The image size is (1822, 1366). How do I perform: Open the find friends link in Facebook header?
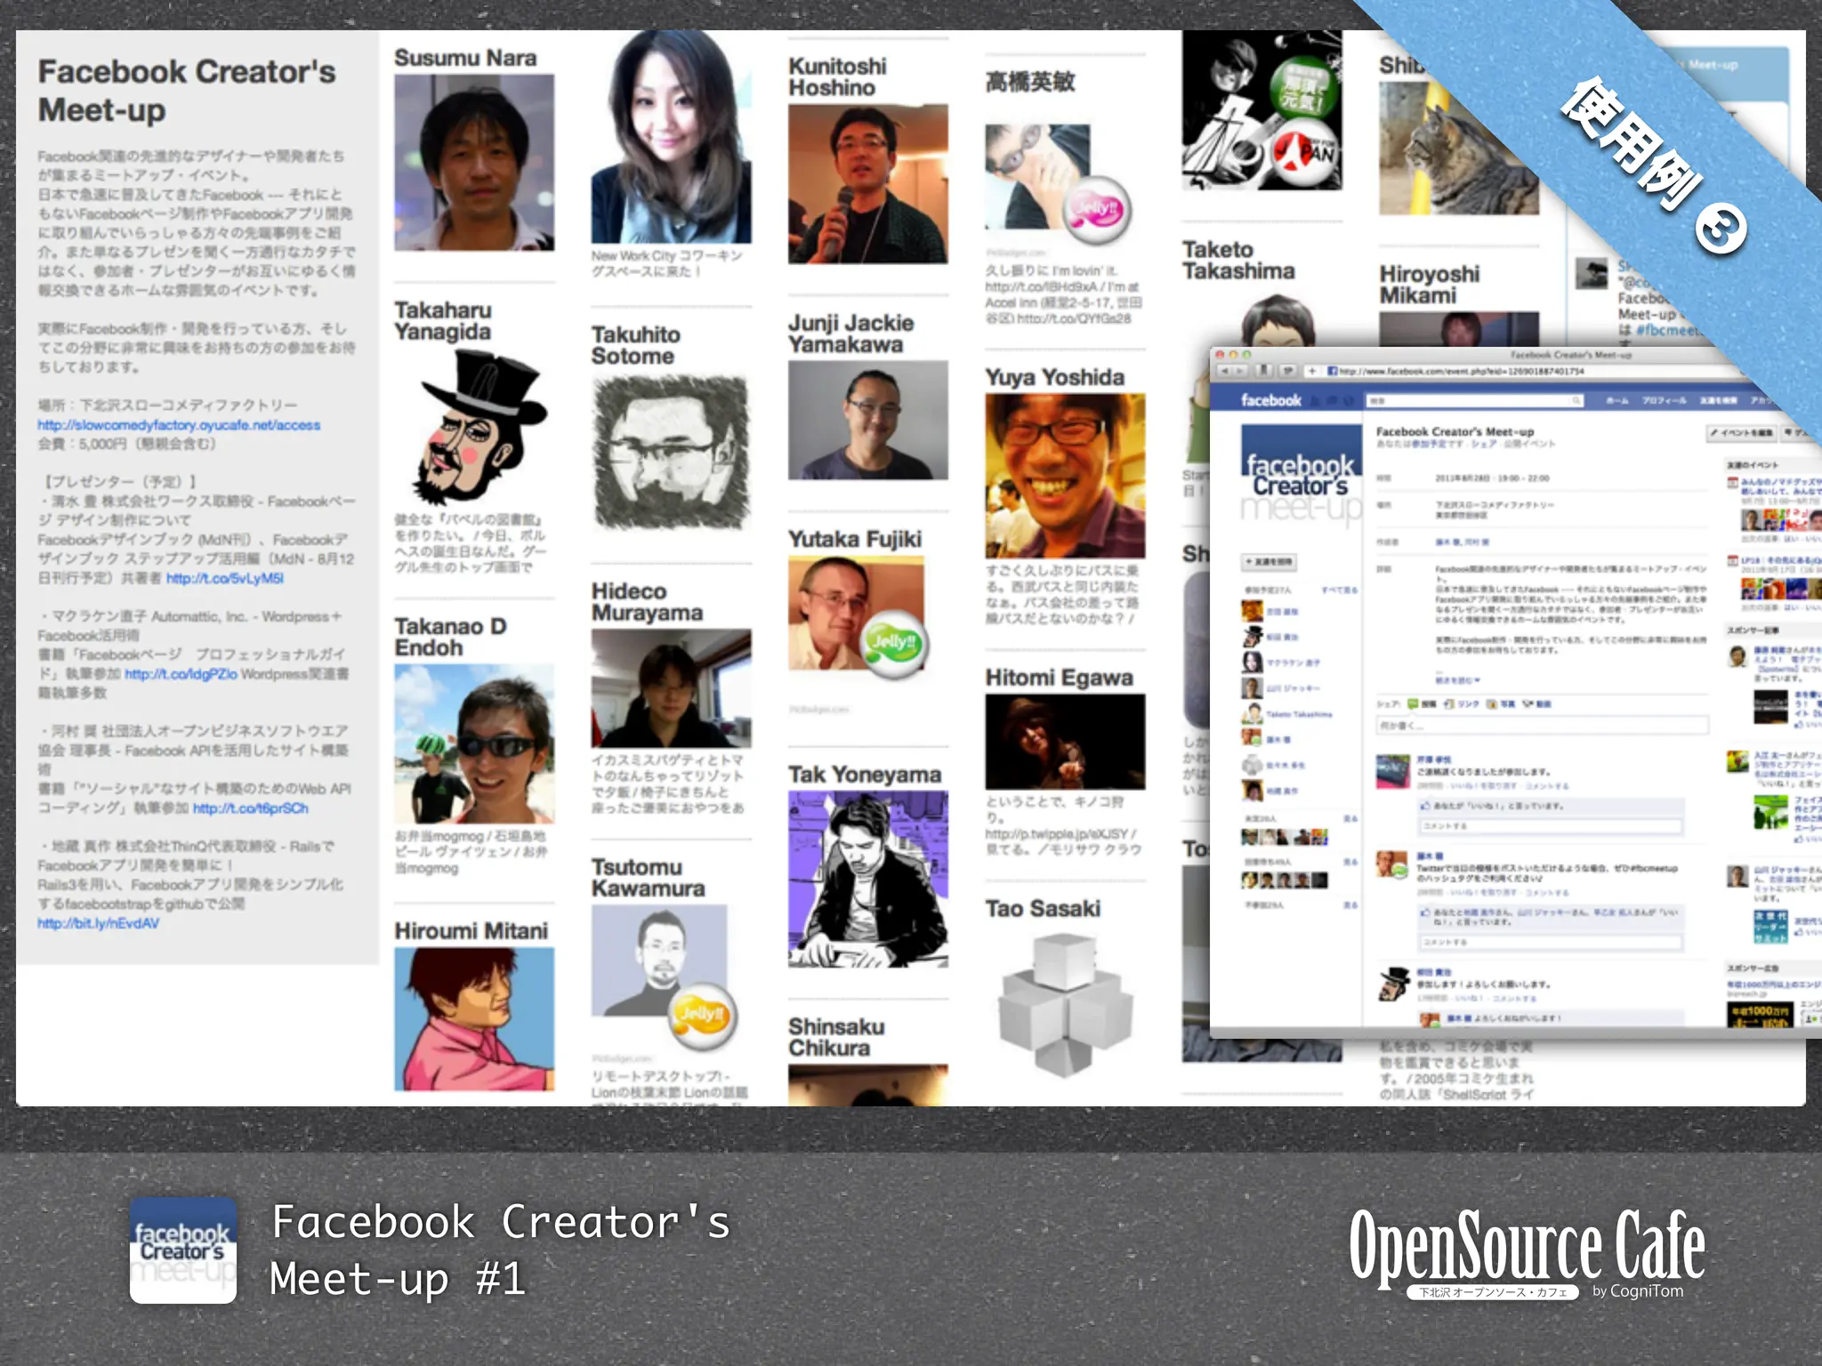(1719, 401)
